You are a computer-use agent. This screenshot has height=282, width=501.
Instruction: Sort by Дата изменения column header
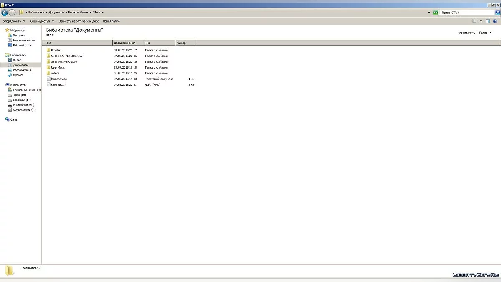pos(128,43)
